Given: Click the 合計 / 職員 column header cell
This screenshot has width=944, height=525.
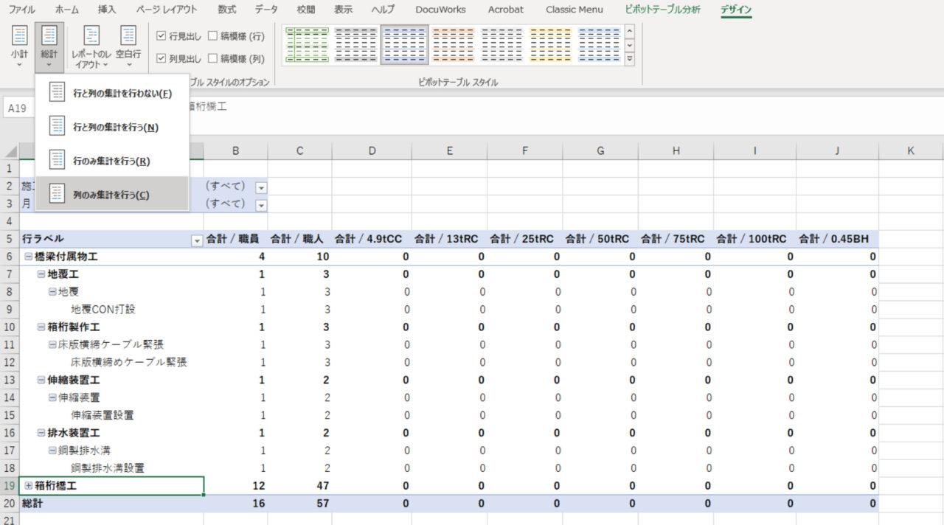Looking at the screenshot, I should (236, 239).
